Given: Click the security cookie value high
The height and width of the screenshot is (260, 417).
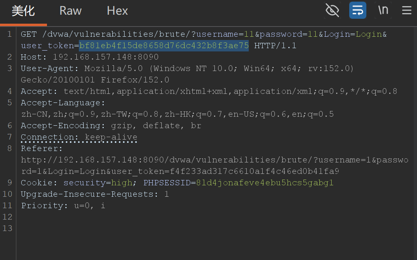Looking at the screenshot, I should click(122, 182).
